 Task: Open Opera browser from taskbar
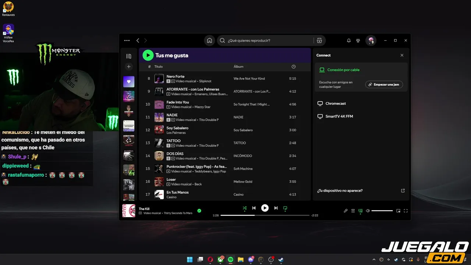pyautogui.click(x=210, y=259)
